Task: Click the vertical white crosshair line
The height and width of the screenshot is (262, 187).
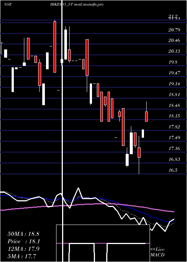Action: coord(62,131)
